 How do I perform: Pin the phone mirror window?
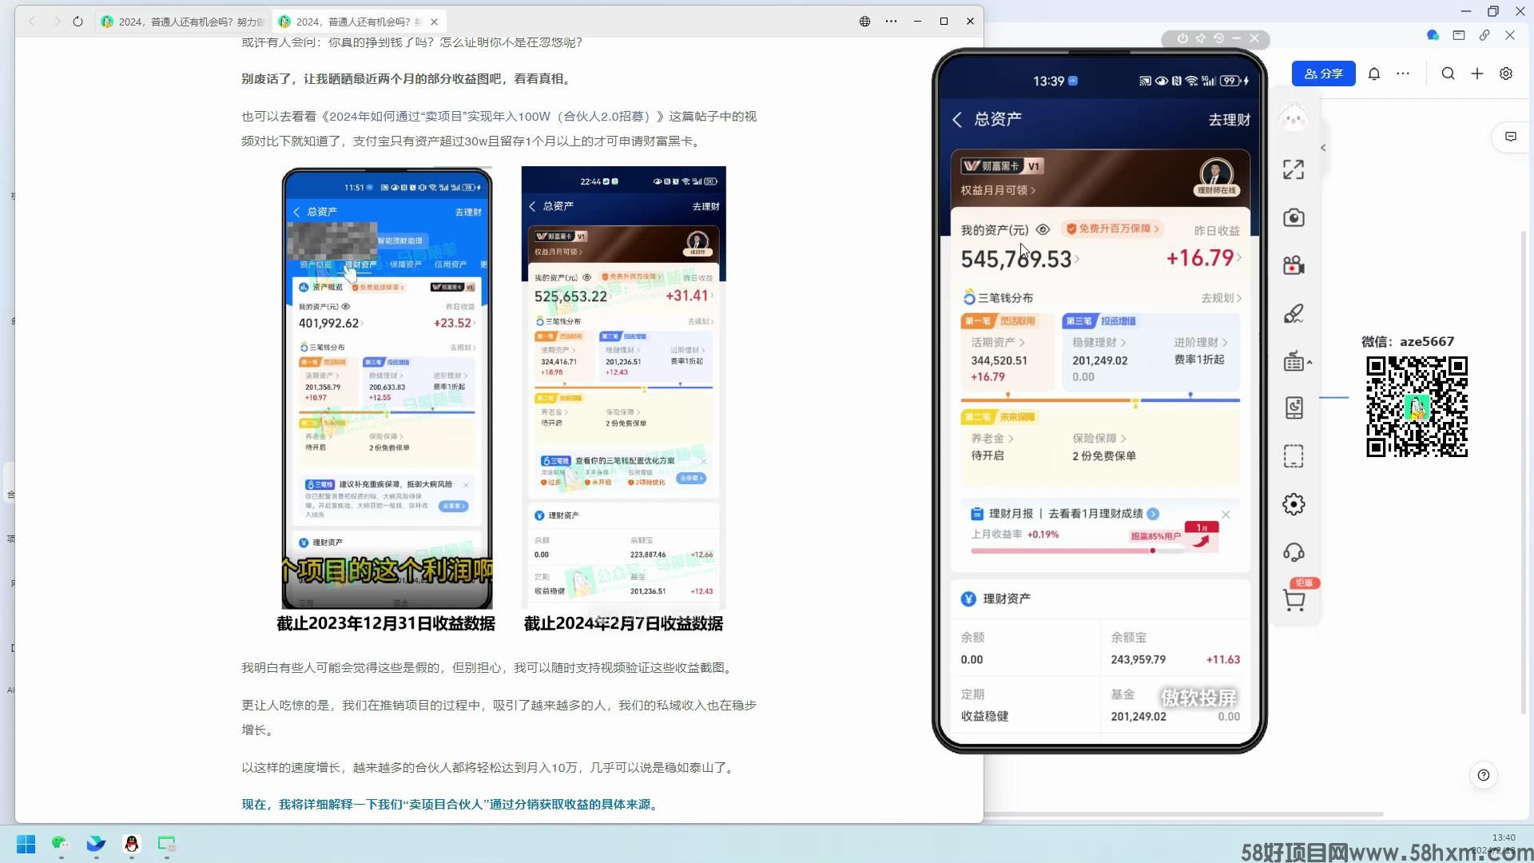tap(1200, 38)
